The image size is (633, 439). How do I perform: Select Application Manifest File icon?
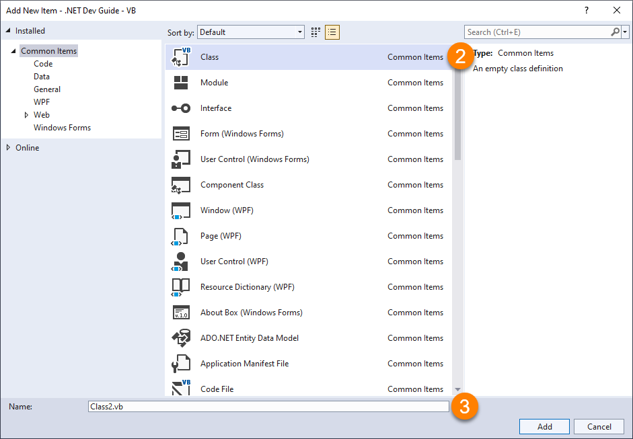pyautogui.click(x=180, y=364)
